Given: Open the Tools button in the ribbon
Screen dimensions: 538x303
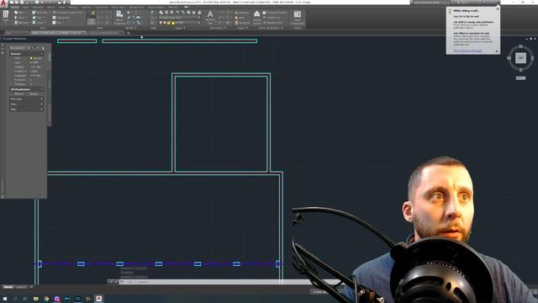Looking at the screenshot, I should pos(6,16).
